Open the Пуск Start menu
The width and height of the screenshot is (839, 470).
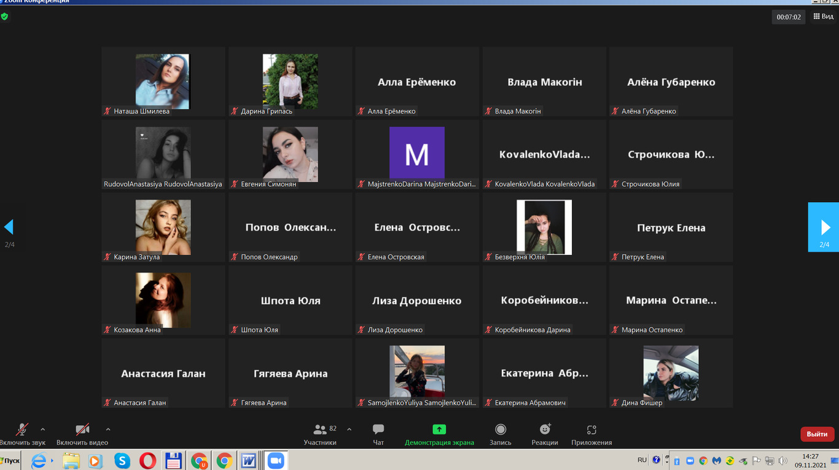point(10,460)
